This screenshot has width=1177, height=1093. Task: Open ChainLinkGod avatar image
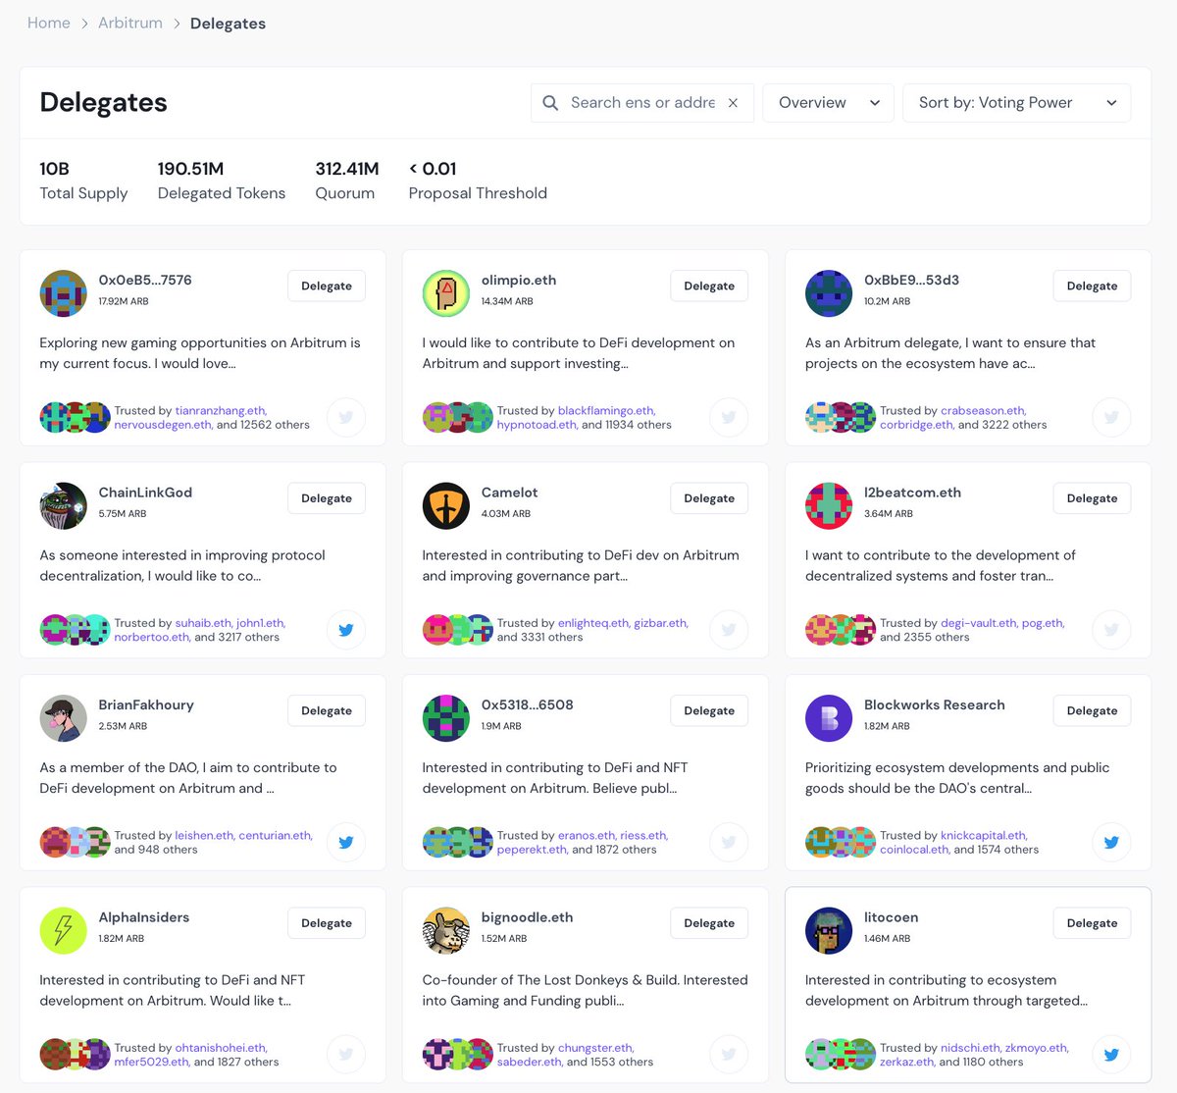tap(63, 506)
